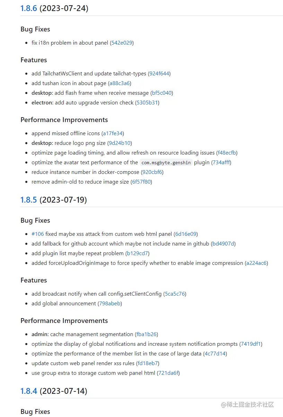The image size is (283, 417).
Task: Open the 1.8.4 version link
Action: pyautogui.click(x=28, y=391)
